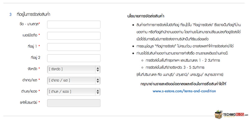249x120 pixels.
Task: Select the ที่อยู่ 2 address input box
Action: click(x=74, y=58)
